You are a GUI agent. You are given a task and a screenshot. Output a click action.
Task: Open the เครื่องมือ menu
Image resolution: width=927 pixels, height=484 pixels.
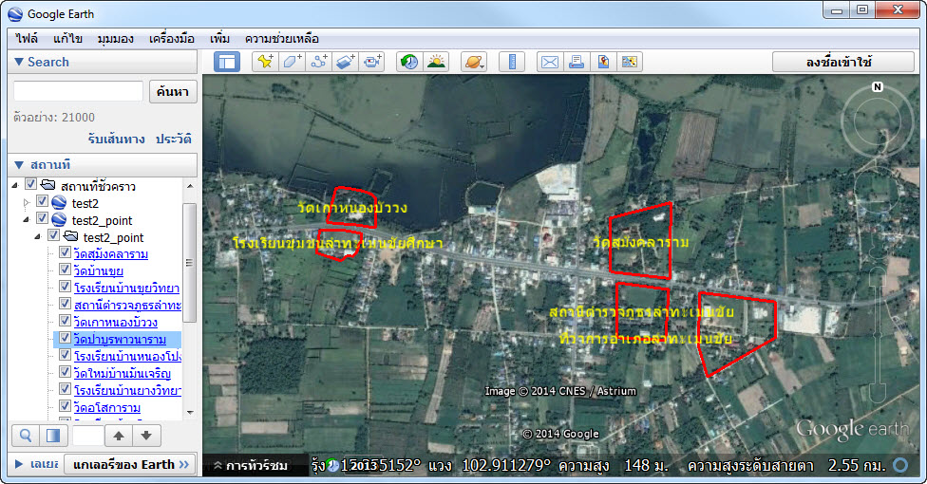click(172, 39)
